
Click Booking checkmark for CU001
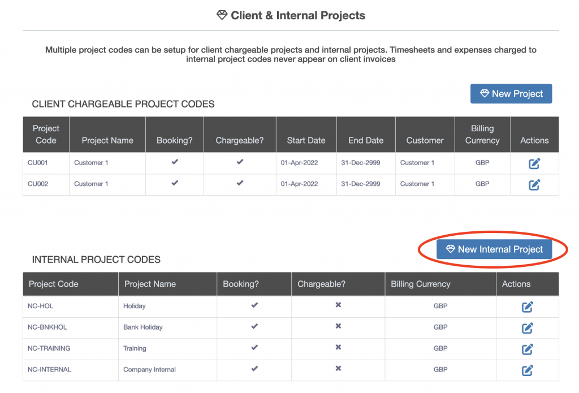pos(175,162)
